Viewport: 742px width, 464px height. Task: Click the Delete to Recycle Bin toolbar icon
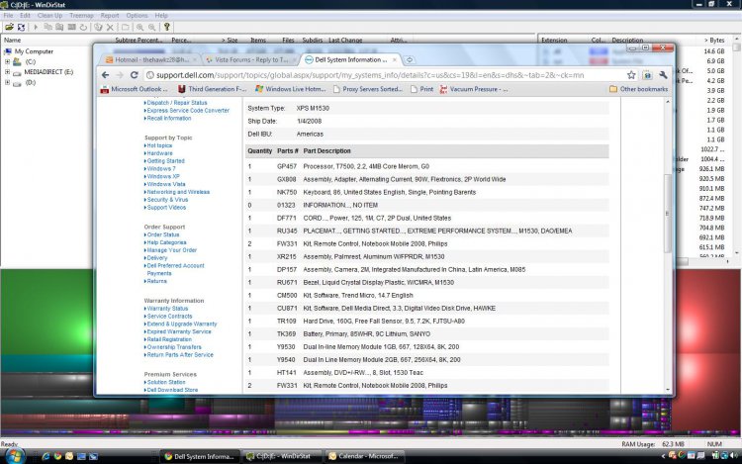(98, 28)
